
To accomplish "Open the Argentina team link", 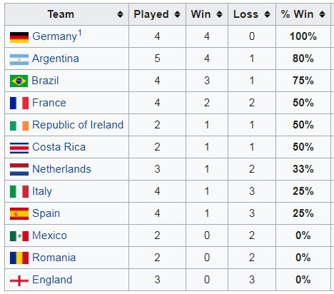I will point(56,59).
